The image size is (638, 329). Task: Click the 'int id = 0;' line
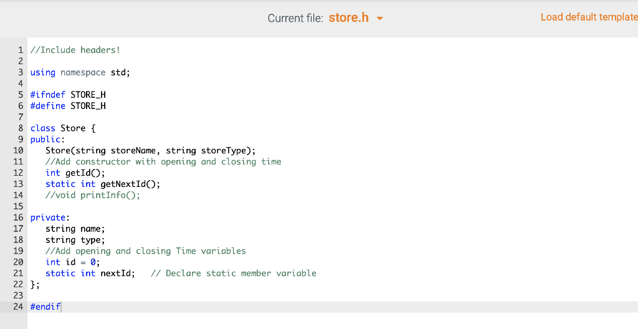pos(73,262)
